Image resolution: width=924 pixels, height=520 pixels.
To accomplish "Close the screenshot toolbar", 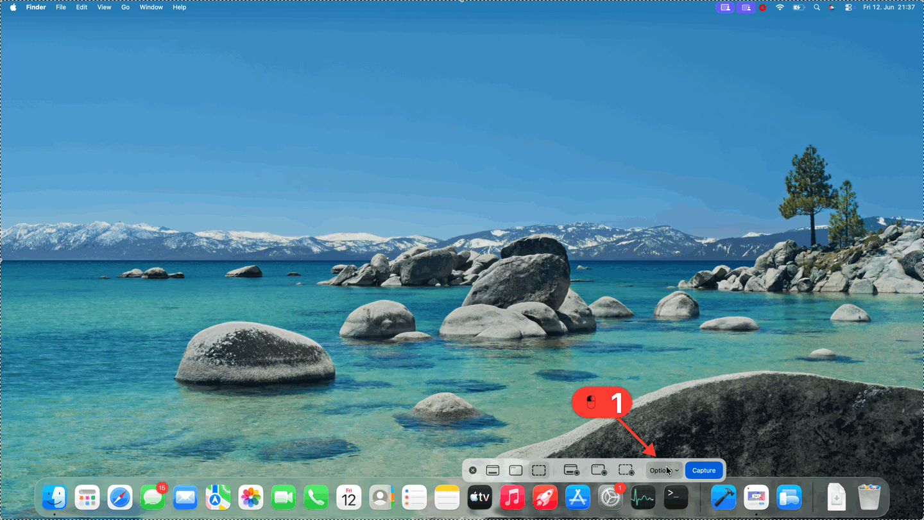I will (473, 471).
